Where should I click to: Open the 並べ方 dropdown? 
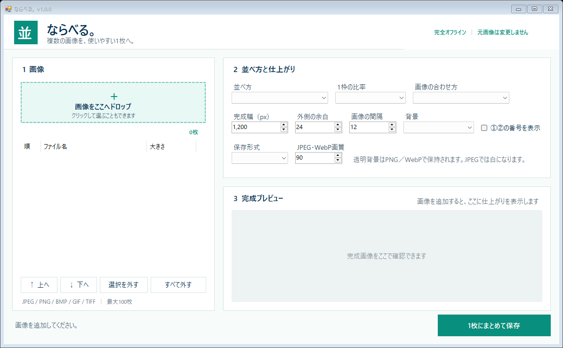click(x=280, y=97)
